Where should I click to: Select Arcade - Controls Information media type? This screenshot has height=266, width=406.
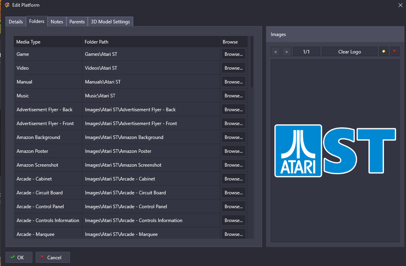[x=48, y=220]
